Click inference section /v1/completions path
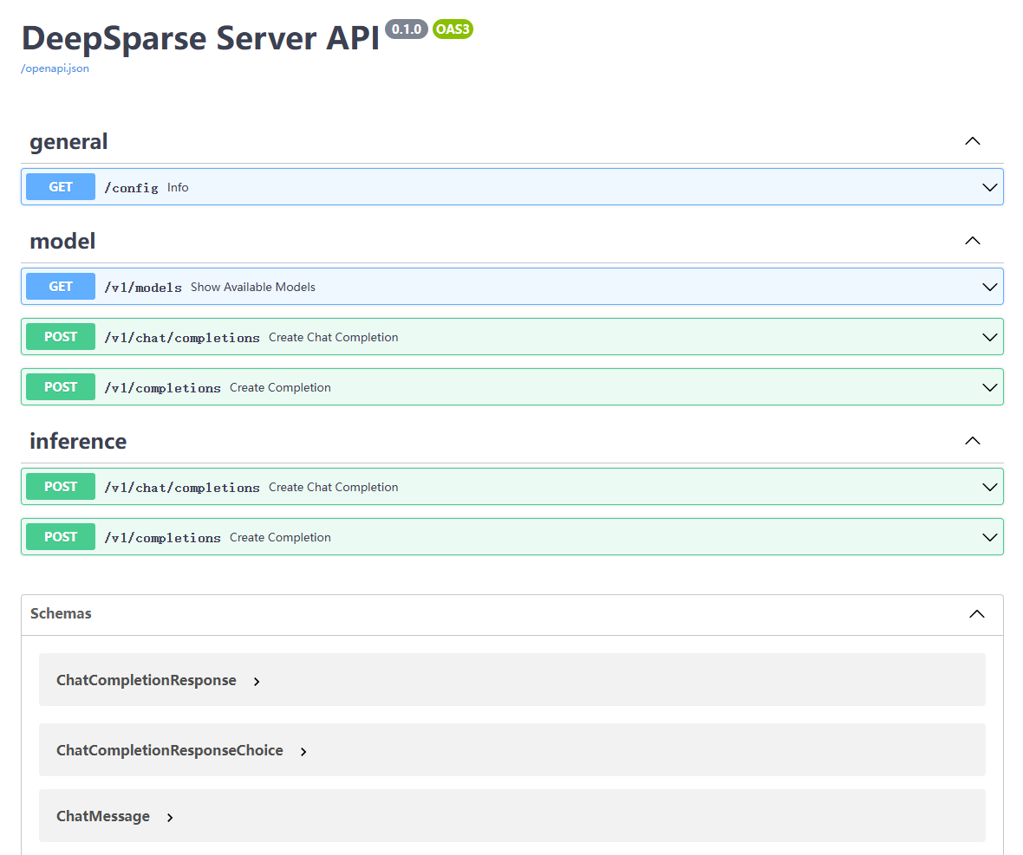The width and height of the screenshot is (1023, 855). click(x=162, y=538)
